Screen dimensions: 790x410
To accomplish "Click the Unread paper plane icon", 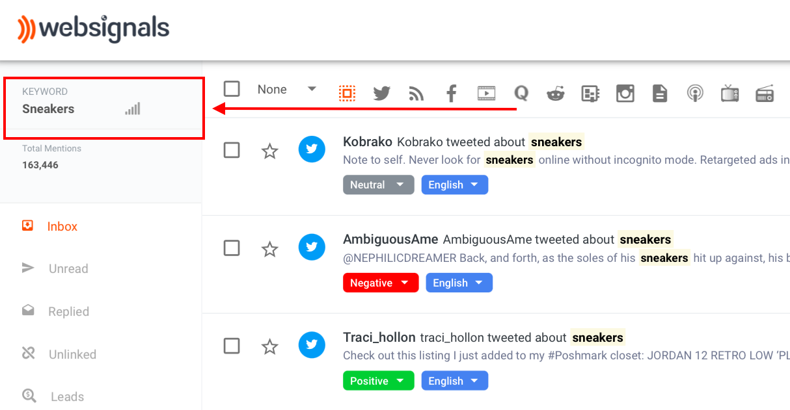I will pyautogui.click(x=28, y=268).
